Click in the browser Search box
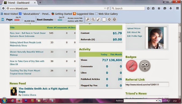This screenshot has height=104, width=182. coord(128,8)
